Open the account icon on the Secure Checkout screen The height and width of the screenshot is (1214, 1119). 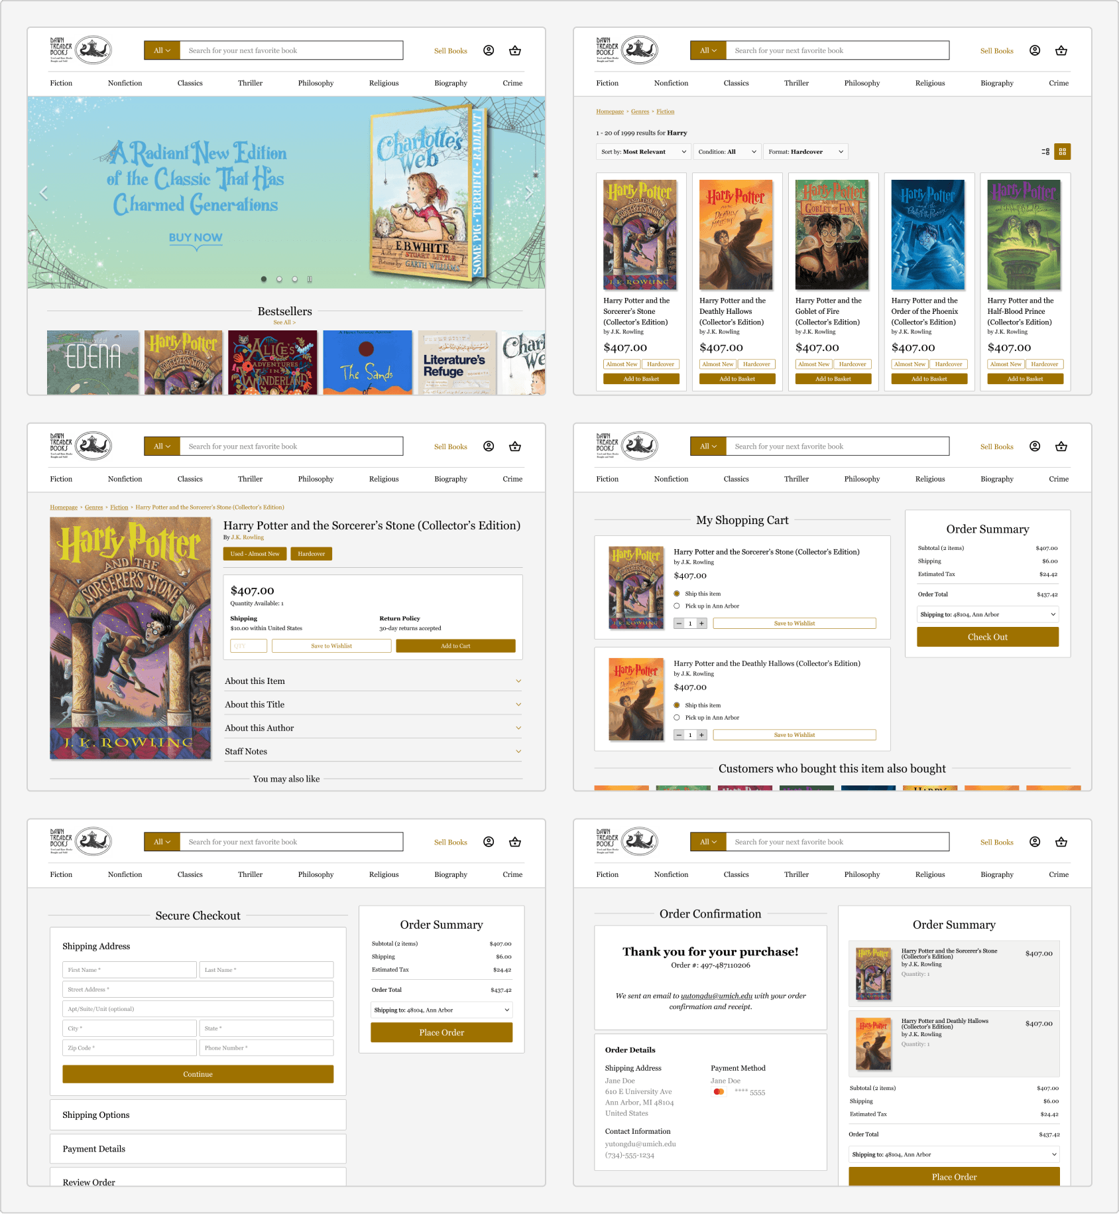[489, 842]
